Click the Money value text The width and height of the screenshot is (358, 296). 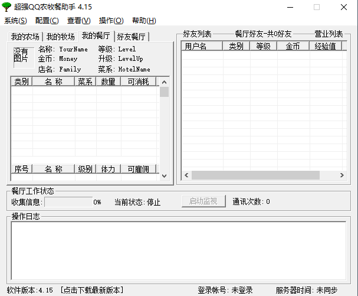[x=68, y=59]
